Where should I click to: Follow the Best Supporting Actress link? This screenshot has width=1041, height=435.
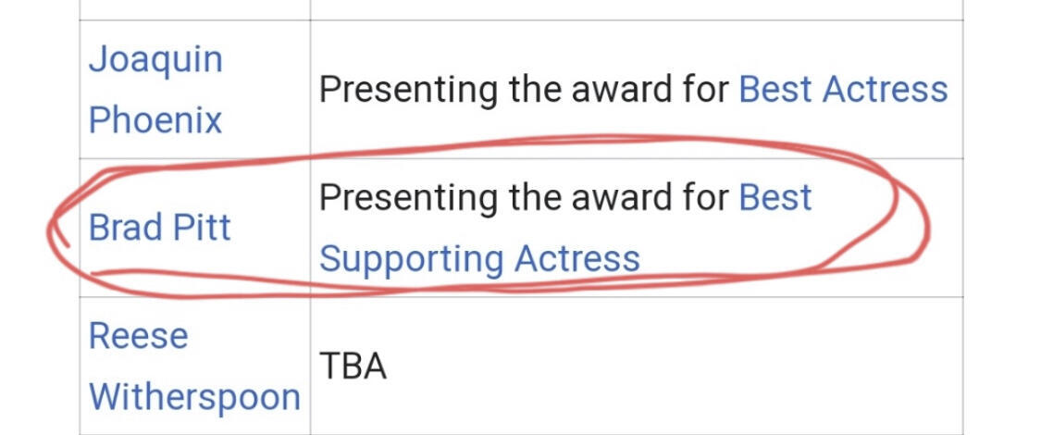pos(564,228)
